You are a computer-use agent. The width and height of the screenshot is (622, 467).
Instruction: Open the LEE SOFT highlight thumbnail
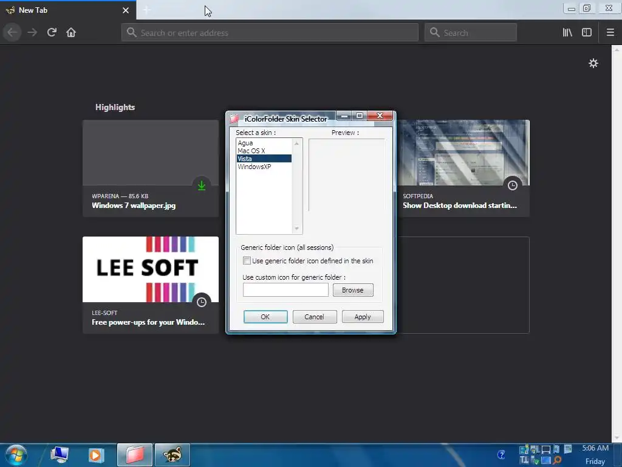[151, 269]
